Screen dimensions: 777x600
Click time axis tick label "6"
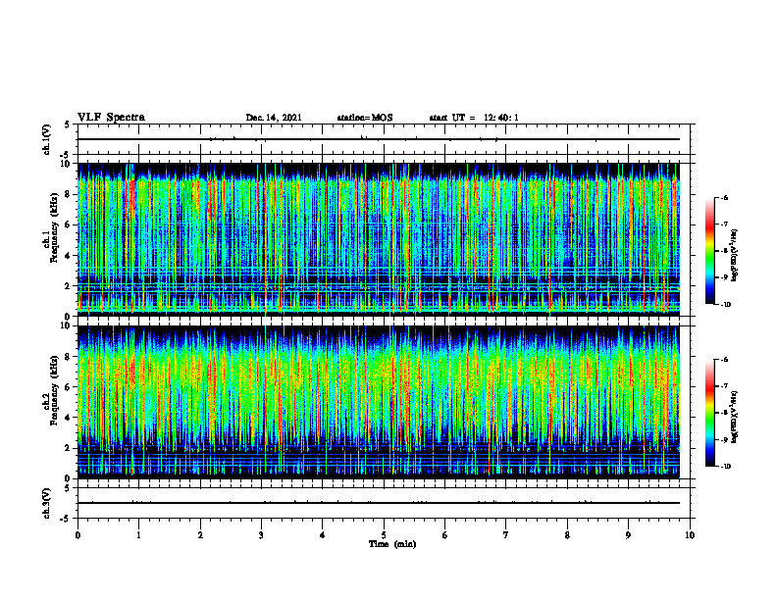pos(445,535)
